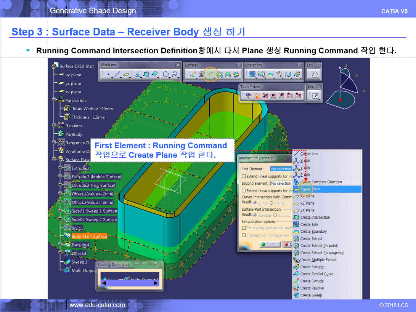Collapse the Parameters tree node
The width and height of the screenshot is (416, 312).
click(x=55, y=100)
